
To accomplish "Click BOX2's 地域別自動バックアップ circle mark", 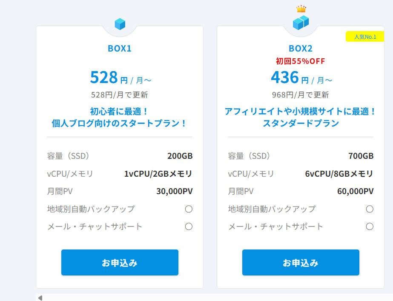I will pyautogui.click(x=370, y=209).
